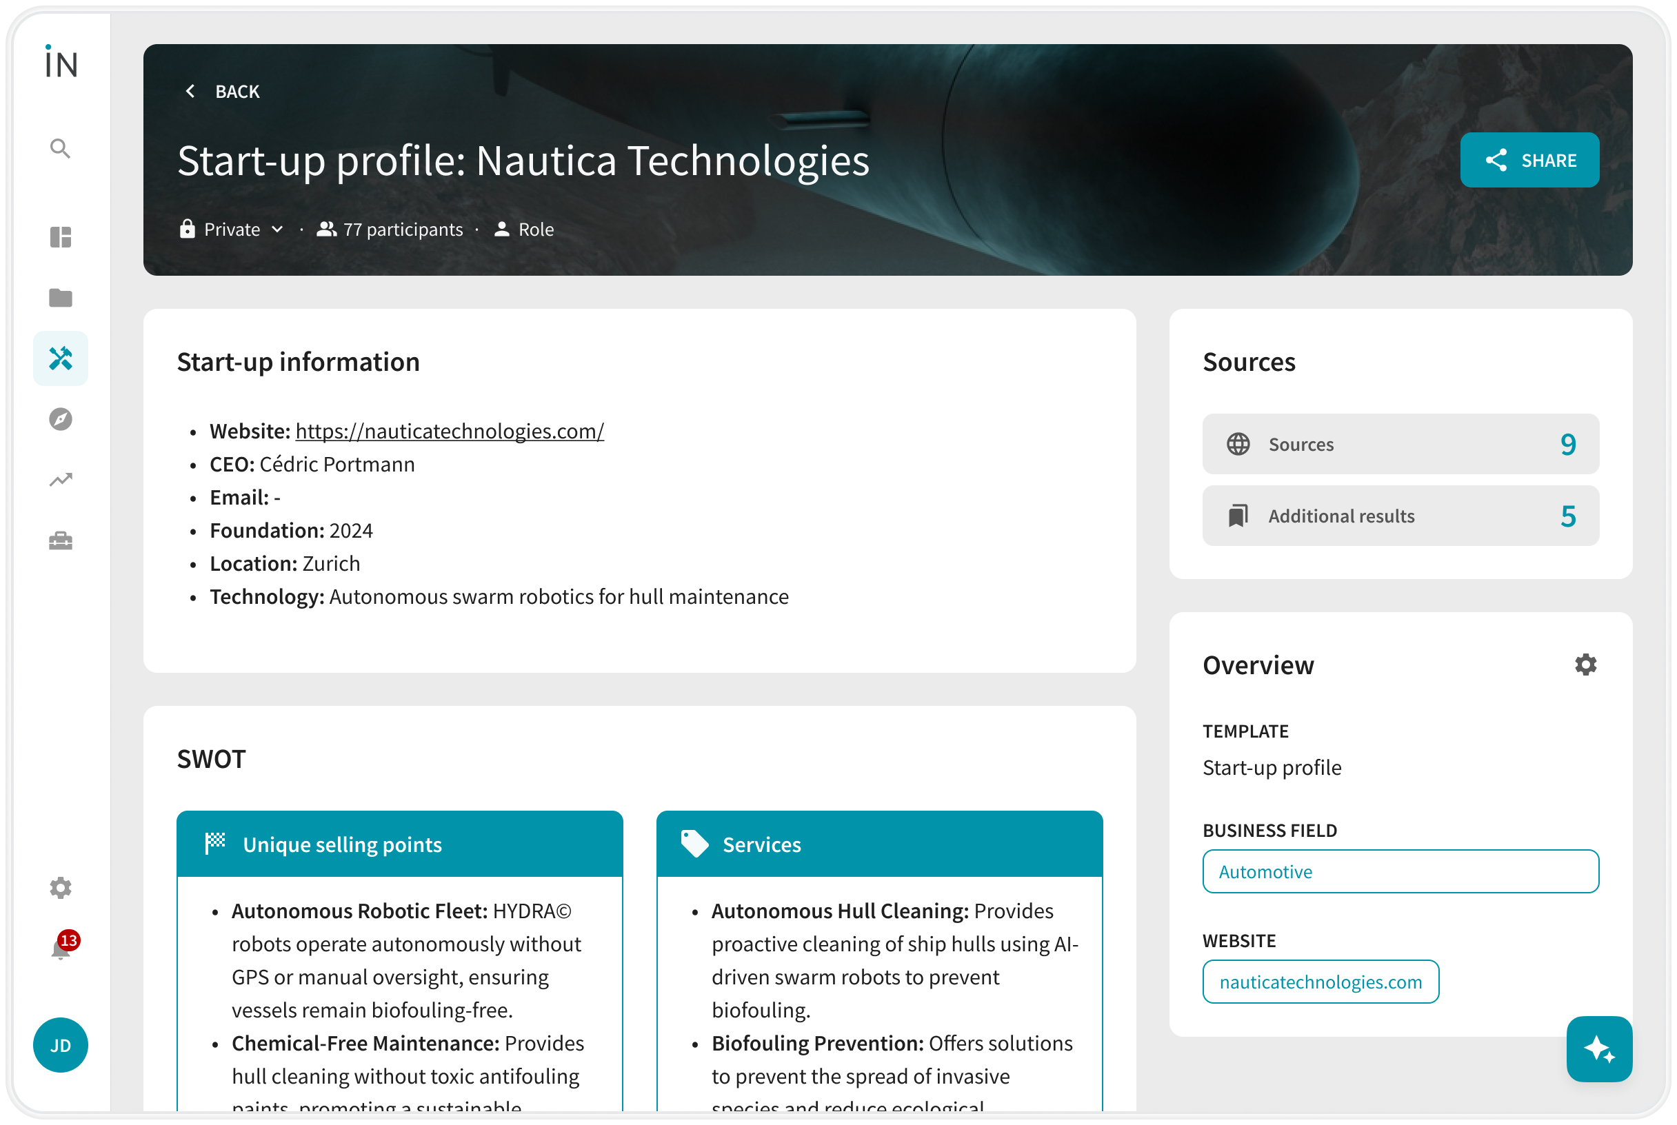The width and height of the screenshot is (1677, 1125).
Task: Click the Overview panel gear icon
Action: [1585, 665]
